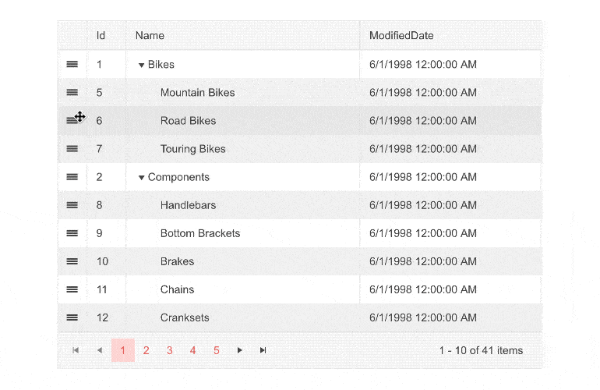
Task: Click the drag handle for Brakes row
Action: point(72,261)
